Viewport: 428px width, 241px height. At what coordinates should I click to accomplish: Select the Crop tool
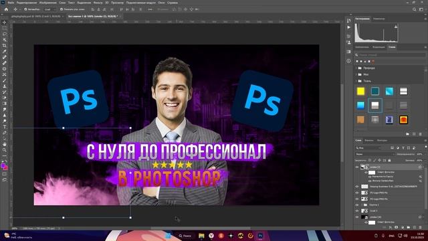[x=5, y=46]
